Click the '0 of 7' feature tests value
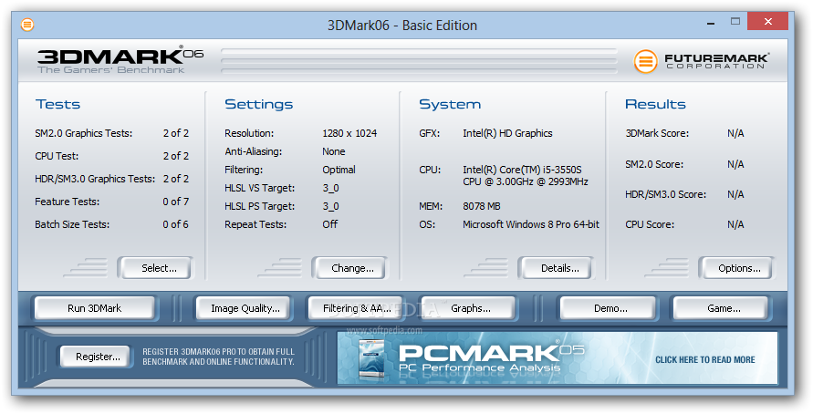 (x=176, y=202)
